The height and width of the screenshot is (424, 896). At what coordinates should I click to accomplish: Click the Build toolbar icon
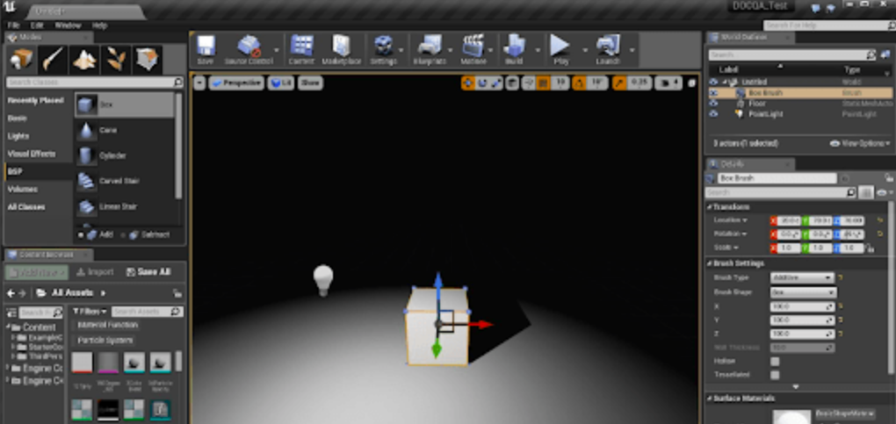(x=514, y=50)
